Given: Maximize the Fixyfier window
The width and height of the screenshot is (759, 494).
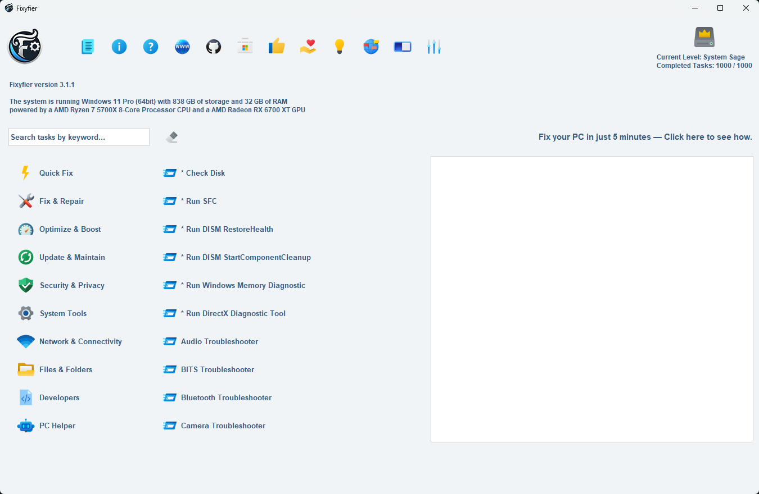Looking at the screenshot, I should click(720, 8).
